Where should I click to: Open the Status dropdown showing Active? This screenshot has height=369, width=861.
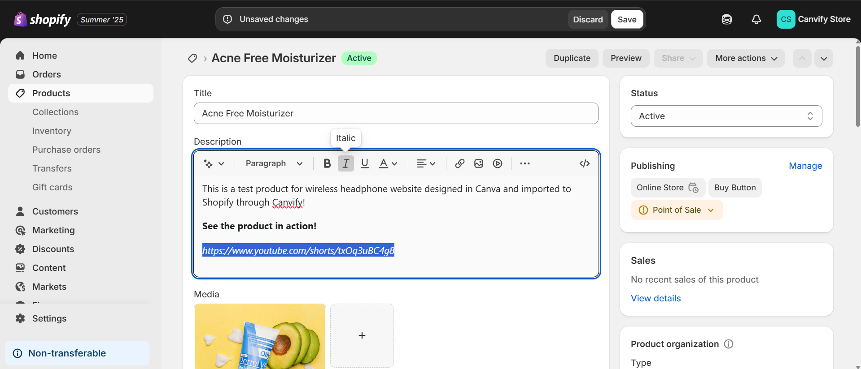tap(726, 116)
